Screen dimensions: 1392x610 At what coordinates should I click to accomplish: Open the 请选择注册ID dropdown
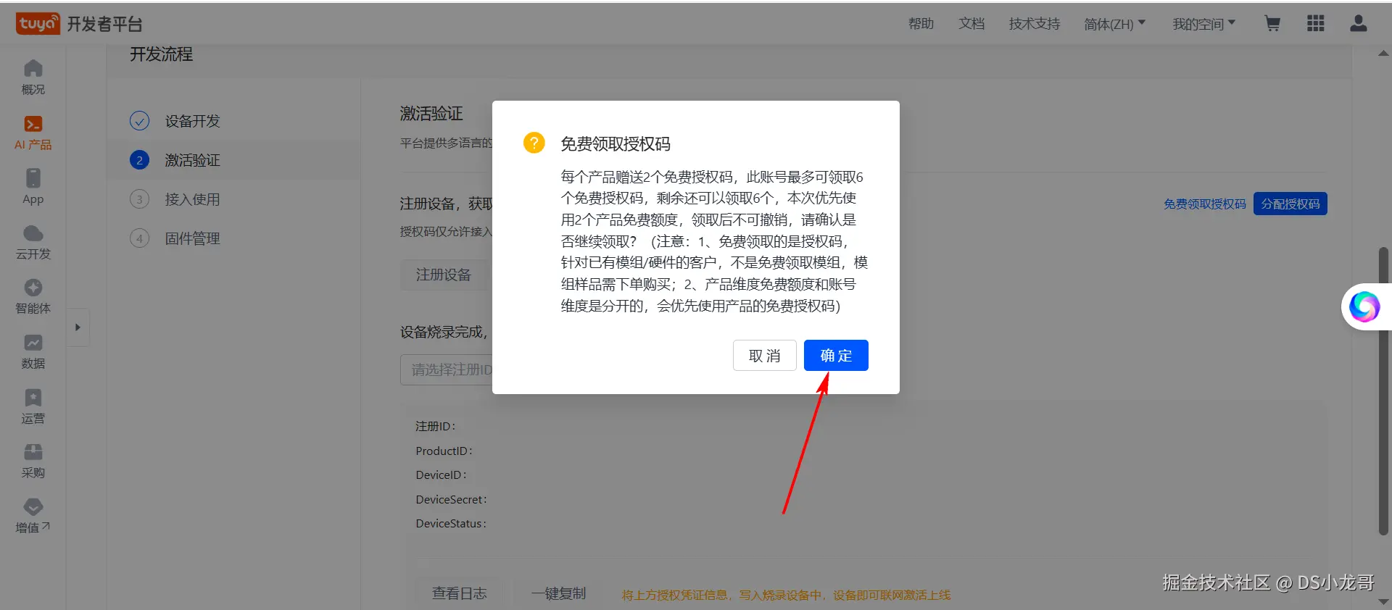[x=447, y=369]
